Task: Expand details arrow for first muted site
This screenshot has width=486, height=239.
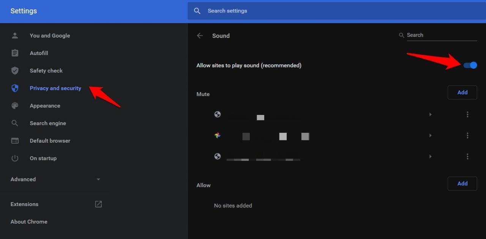Action: [x=430, y=115]
